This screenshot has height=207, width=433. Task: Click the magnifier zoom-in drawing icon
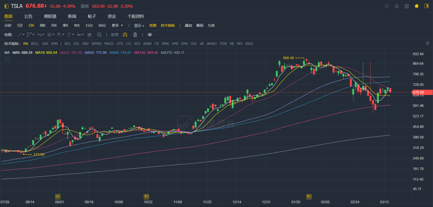pos(99,35)
